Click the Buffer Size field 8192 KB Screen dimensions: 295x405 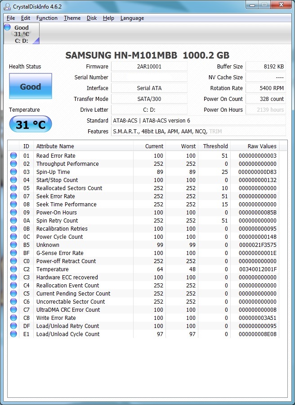pos(266,66)
